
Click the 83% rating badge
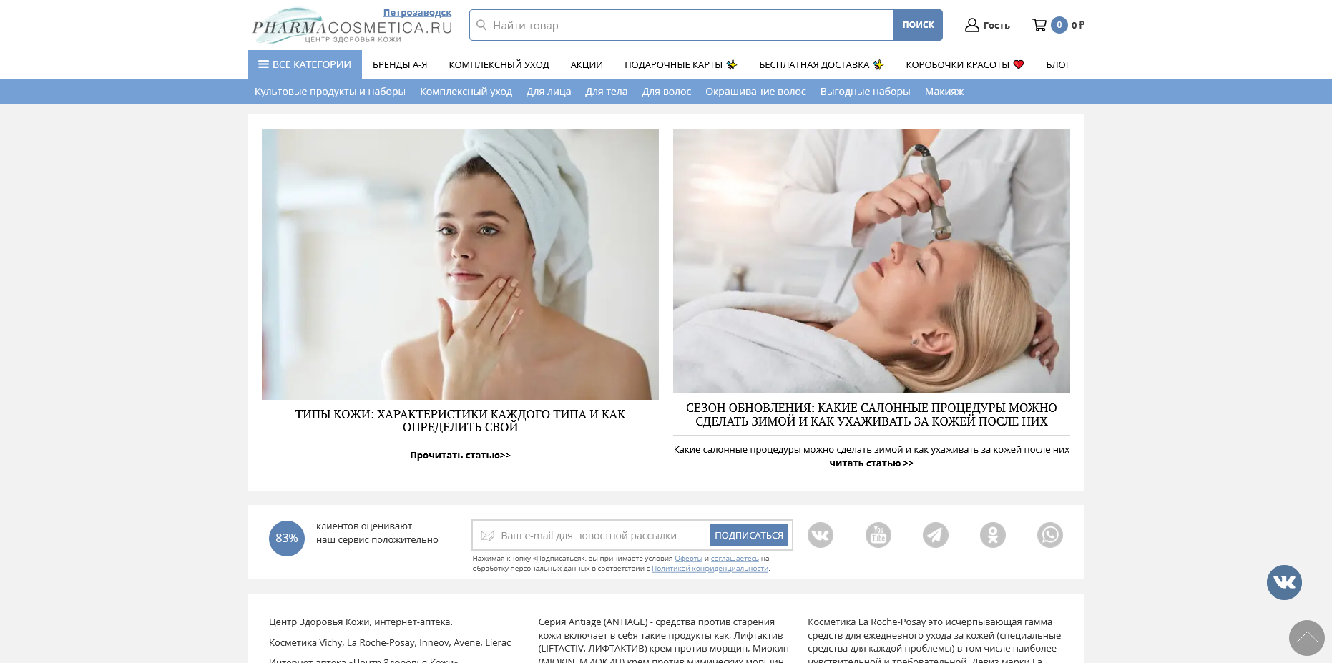[287, 539]
